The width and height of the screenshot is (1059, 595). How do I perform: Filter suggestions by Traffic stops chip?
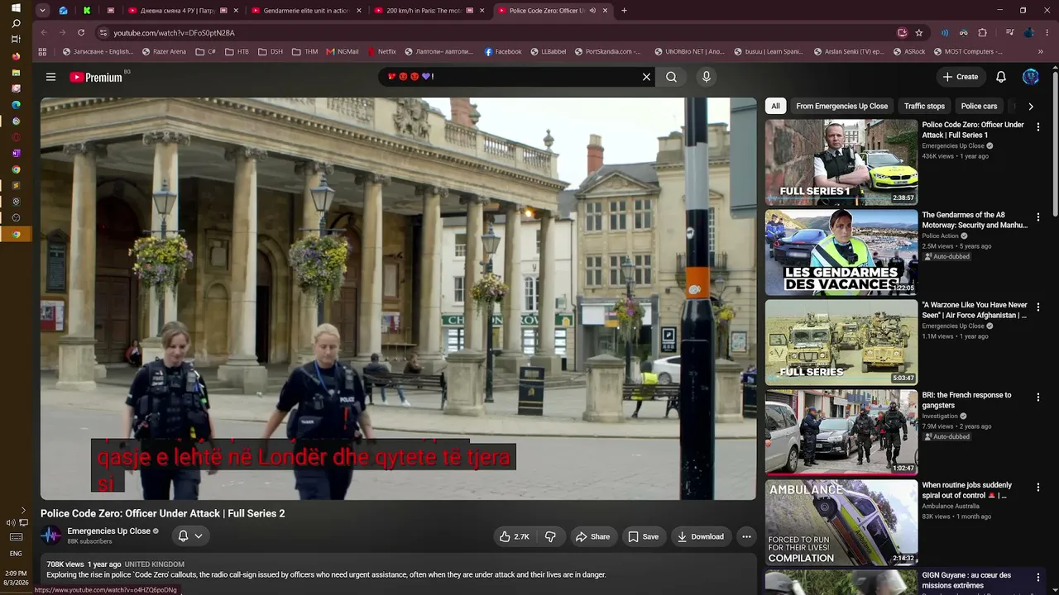[924, 106]
